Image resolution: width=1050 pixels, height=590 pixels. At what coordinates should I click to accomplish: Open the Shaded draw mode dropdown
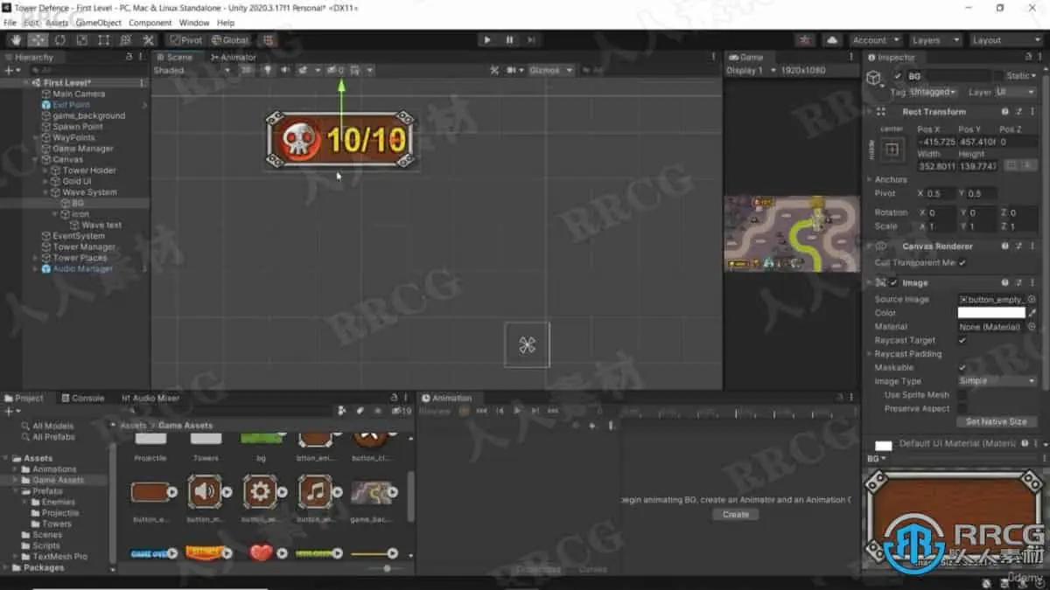click(x=191, y=70)
